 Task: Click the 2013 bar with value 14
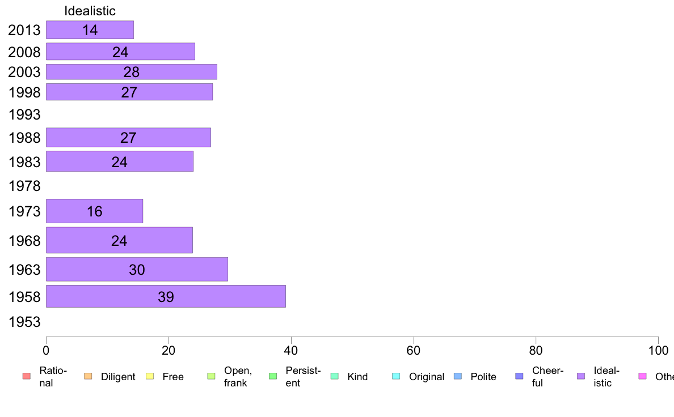point(90,29)
